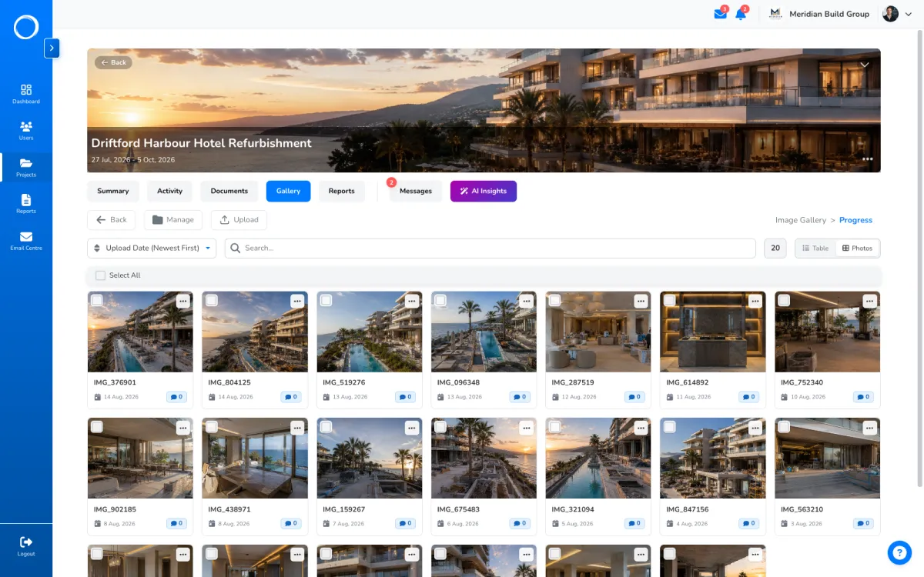924x577 pixels.
Task: Open the IMG_159267 photo thumbnail
Action: click(x=370, y=459)
